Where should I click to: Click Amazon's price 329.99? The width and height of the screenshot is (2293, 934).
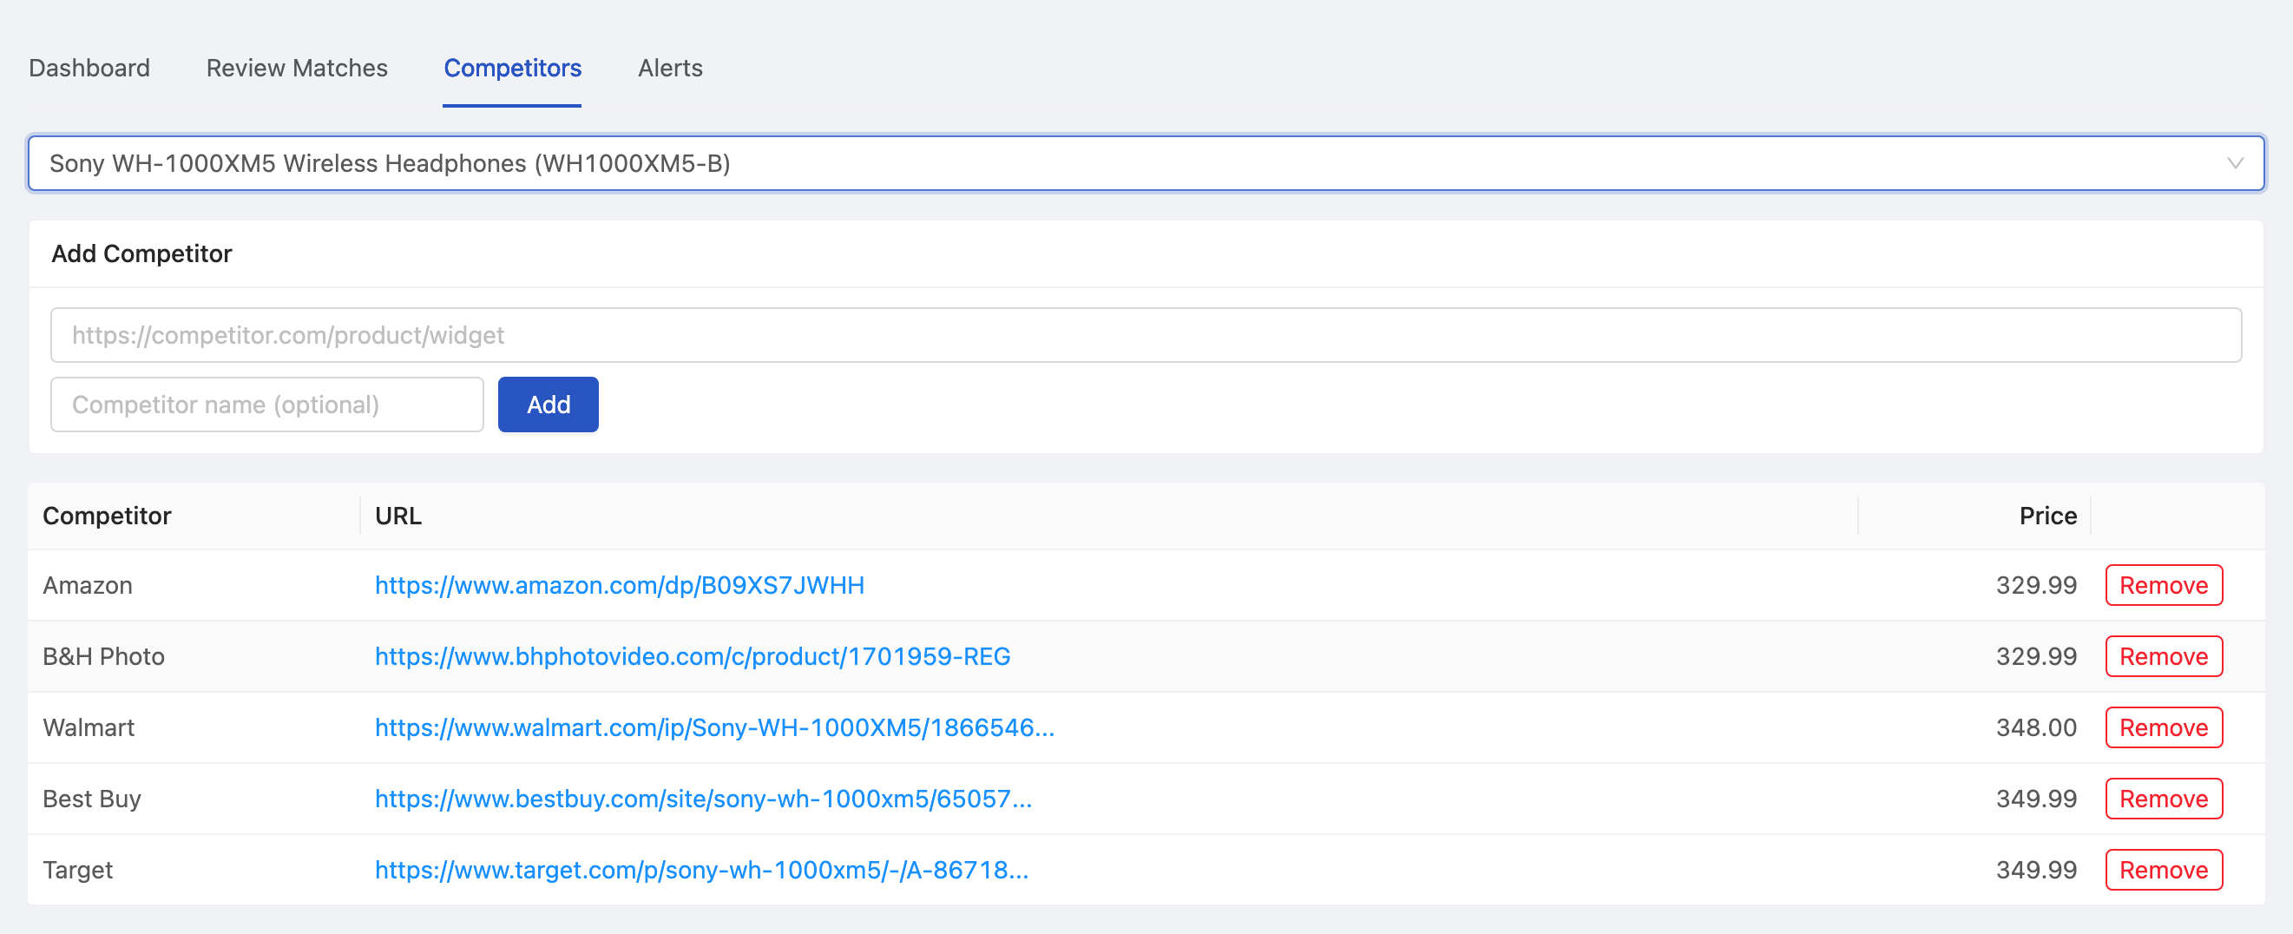click(2036, 585)
